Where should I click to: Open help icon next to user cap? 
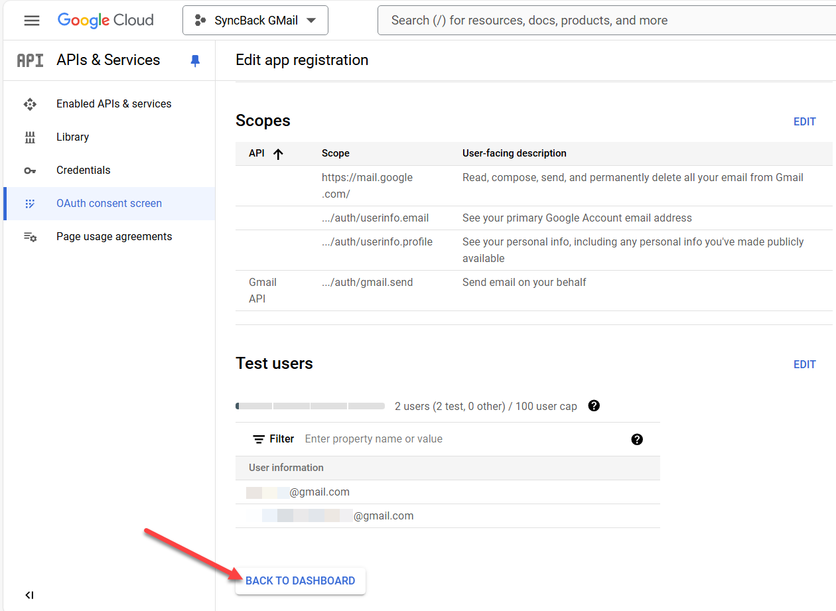point(594,406)
